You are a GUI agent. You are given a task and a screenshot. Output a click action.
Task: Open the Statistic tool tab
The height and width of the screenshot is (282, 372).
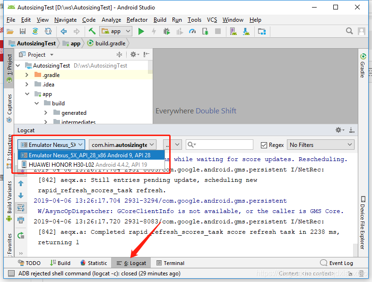pyautogui.click(x=94, y=263)
